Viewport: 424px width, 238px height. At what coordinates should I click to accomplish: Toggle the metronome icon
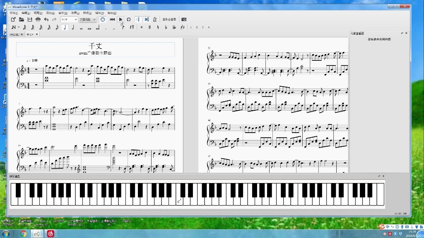tap(155, 19)
